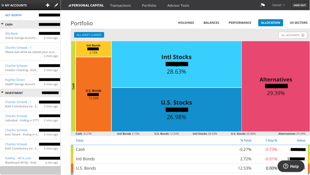Collapse the Cash accounts section
Viewport: 310px width, 175px height.
pos(2,24)
